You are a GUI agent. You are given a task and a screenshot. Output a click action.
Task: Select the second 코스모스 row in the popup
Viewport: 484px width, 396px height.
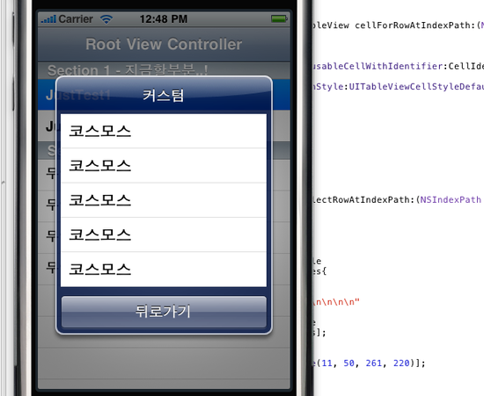[x=164, y=166]
